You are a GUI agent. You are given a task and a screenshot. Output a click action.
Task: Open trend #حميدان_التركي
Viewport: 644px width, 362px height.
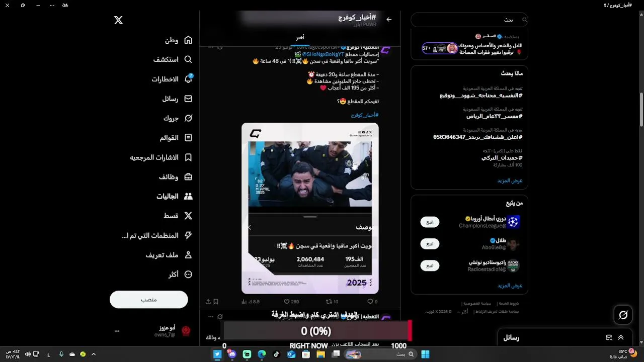coord(502,158)
